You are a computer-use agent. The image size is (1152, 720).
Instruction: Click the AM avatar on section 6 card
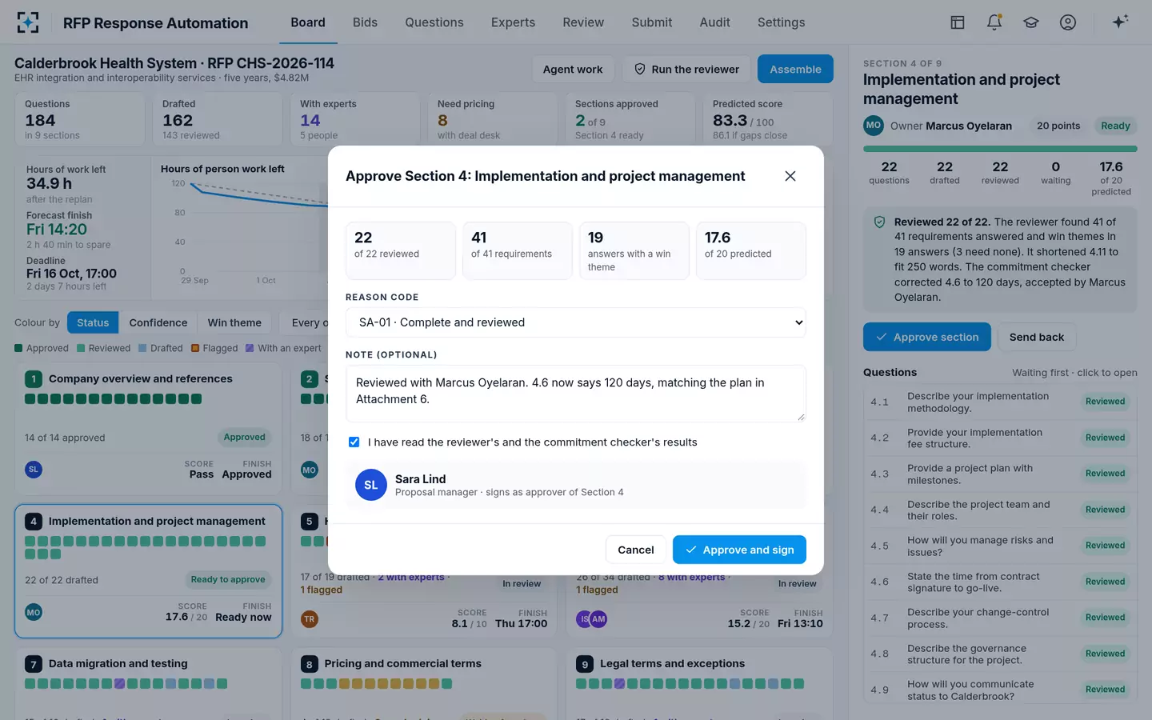click(598, 618)
